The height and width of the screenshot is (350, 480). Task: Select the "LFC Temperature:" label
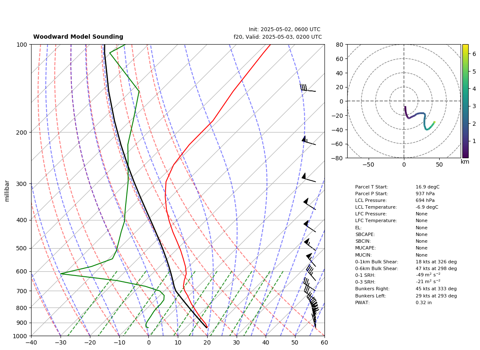(376, 221)
